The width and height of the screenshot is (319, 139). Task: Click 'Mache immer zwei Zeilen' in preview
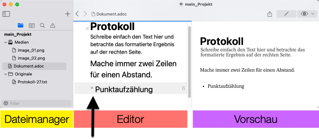pos(248,70)
